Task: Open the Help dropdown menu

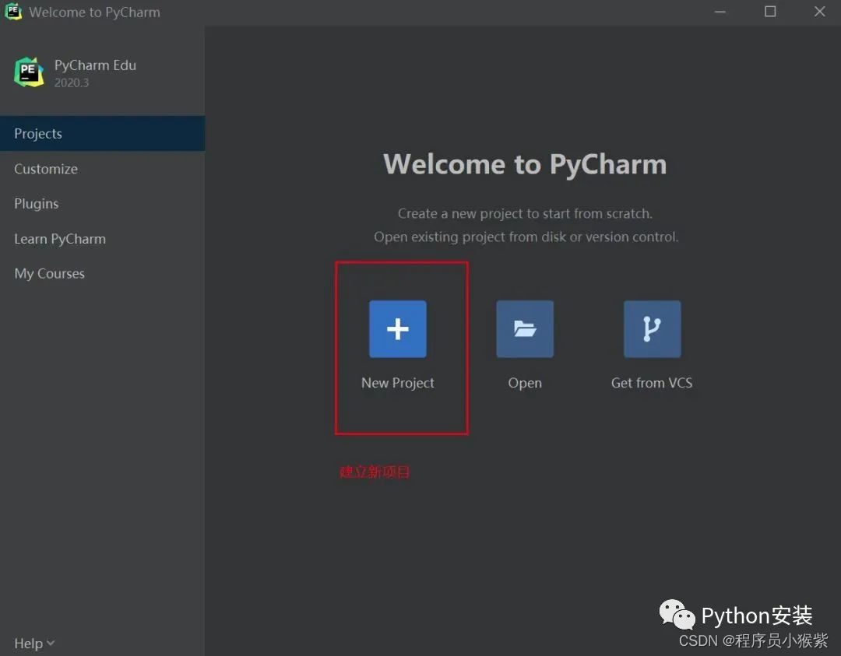Action: coord(34,643)
